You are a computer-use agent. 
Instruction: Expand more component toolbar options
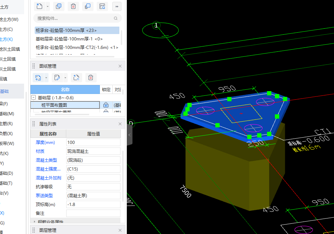pos(117,6)
